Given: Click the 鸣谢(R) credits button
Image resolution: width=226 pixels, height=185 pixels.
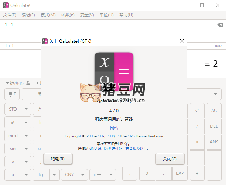Looking at the screenshot, I should point(58,159).
